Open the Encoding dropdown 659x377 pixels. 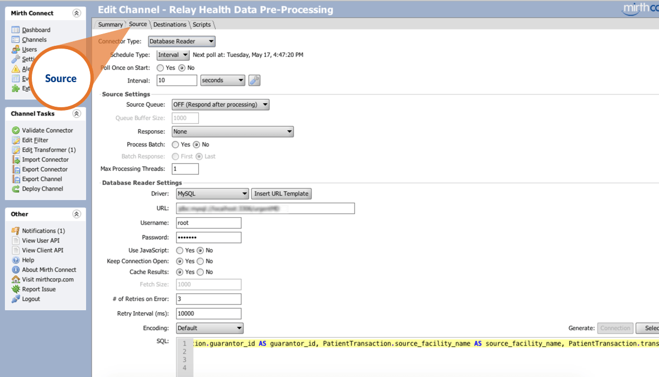point(209,328)
